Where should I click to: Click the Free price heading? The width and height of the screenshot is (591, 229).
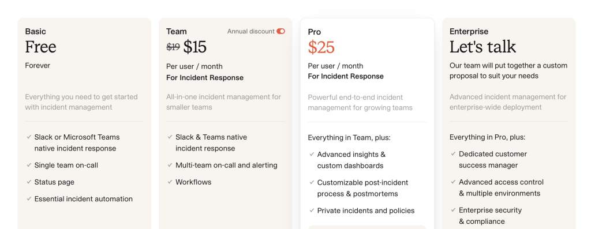point(41,47)
